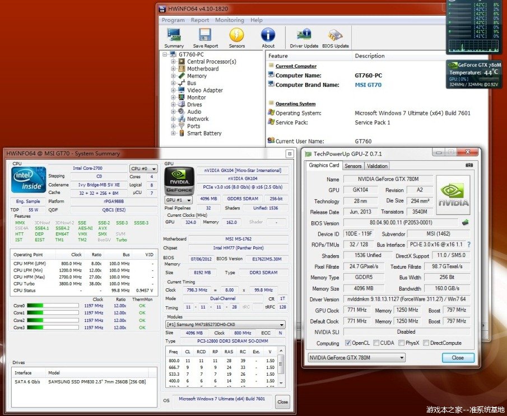
Task: Click the Close button in System Summary window
Action: click(282, 402)
